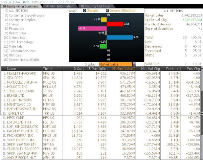Choose the Utilities sector
This screenshot has width=203, height=160.
point(12,55)
